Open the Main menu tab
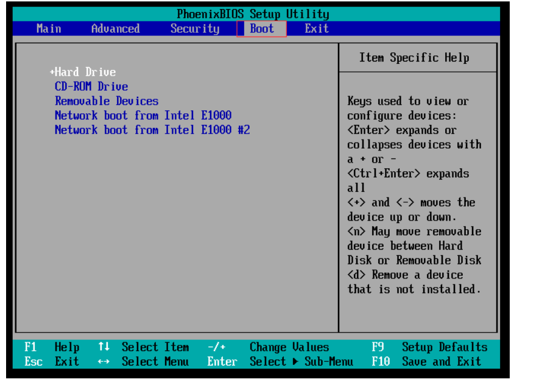542x382 pixels. [x=49, y=29]
